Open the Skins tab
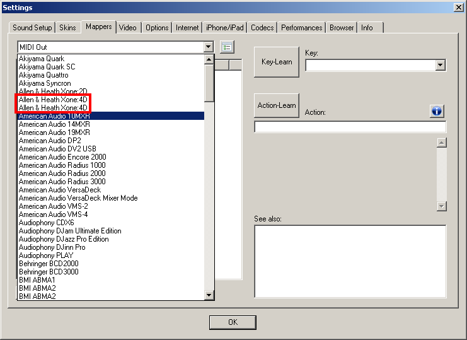This screenshot has height=340, width=467. (67, 28)
